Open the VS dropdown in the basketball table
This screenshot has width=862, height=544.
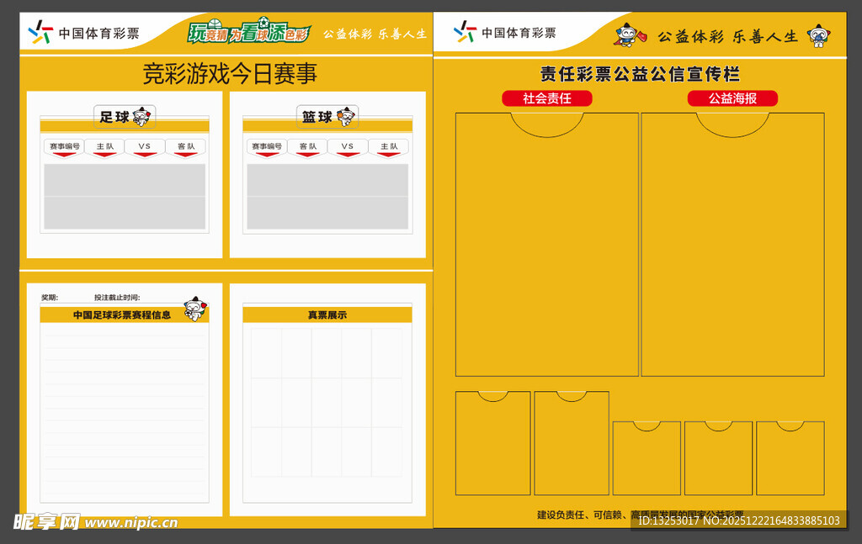347,153
